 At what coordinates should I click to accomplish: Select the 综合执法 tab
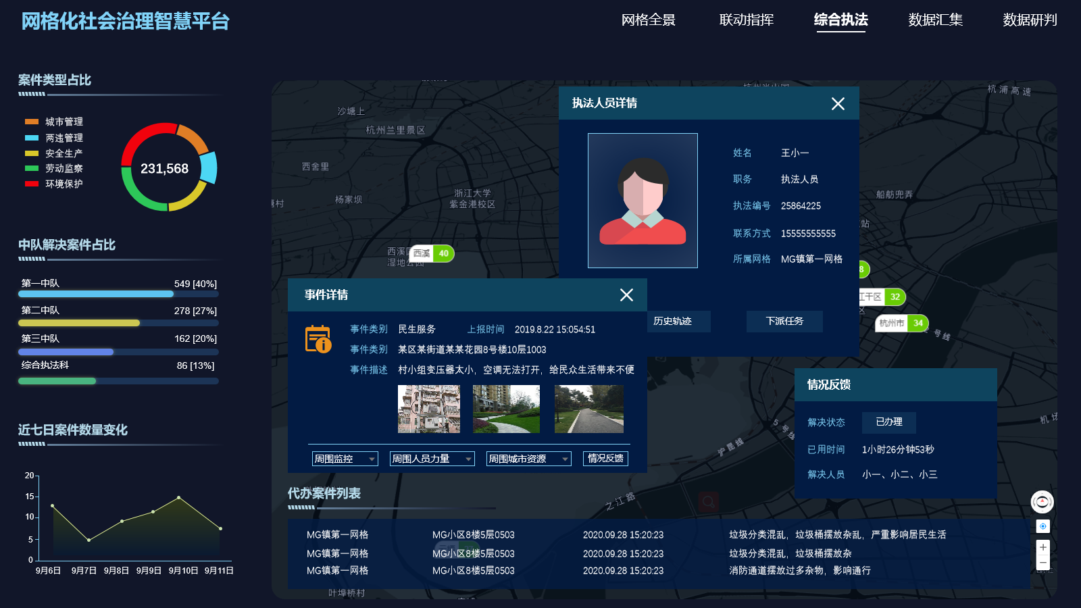click(841, 20)
